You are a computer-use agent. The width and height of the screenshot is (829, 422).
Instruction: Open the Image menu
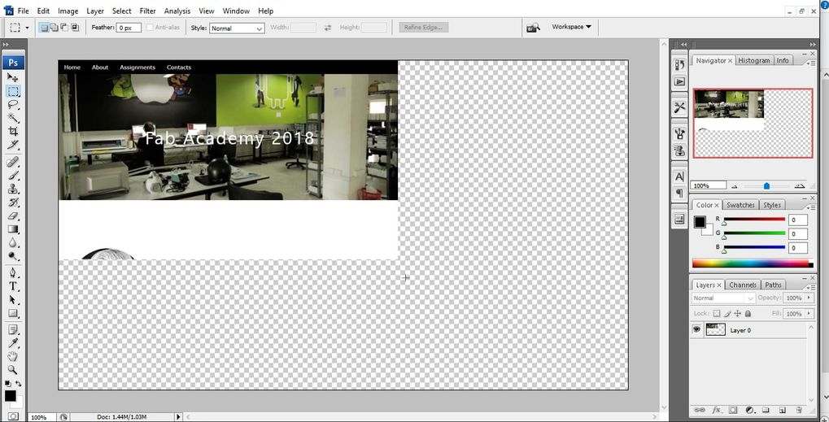tap(68, 11)
